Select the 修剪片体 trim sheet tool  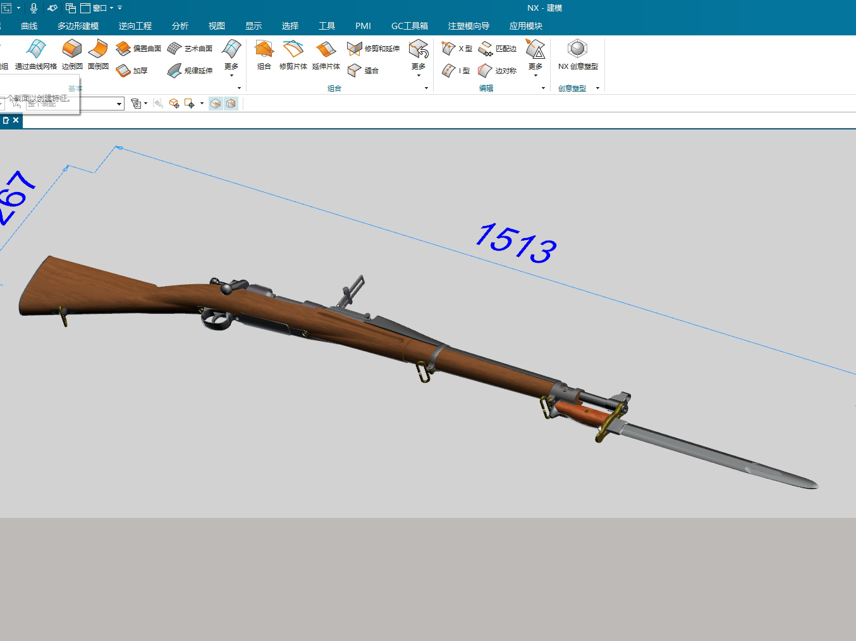[293, 56]
